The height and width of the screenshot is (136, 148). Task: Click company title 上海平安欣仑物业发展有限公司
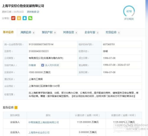point(23,6)
